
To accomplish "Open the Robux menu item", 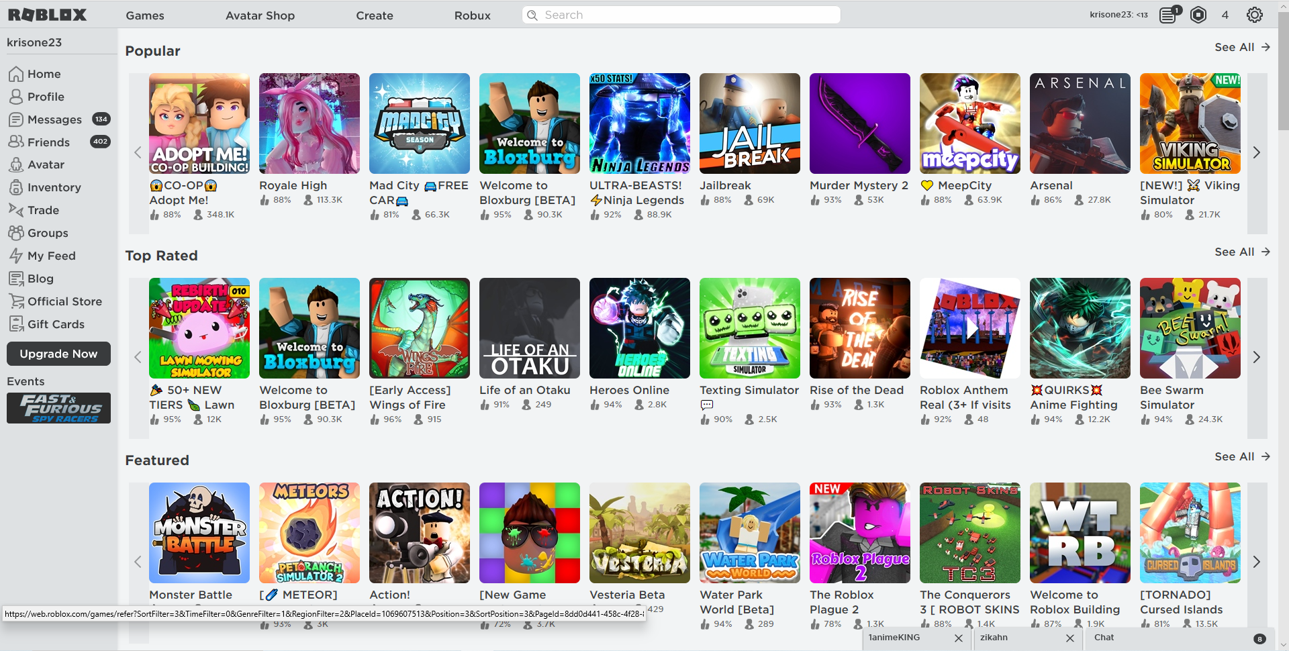I will click(x=473, y=15).
